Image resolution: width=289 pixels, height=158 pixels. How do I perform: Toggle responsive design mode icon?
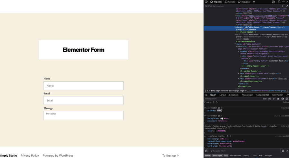tap(279, 2)
